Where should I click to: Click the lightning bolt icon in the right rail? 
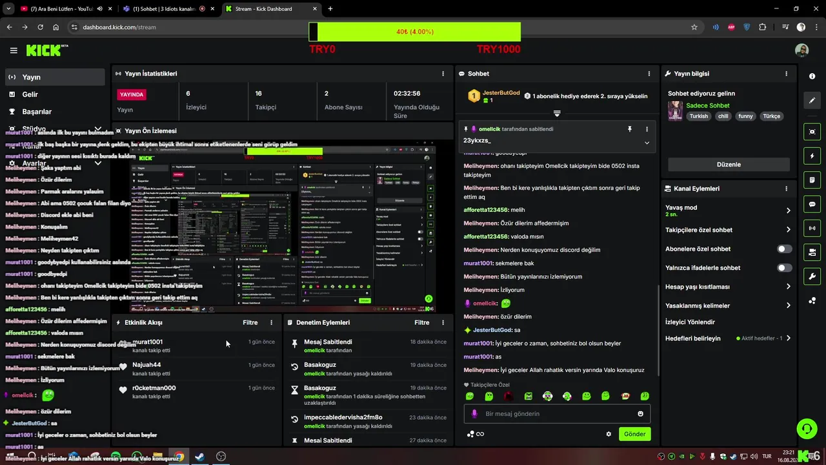point(812,156)
